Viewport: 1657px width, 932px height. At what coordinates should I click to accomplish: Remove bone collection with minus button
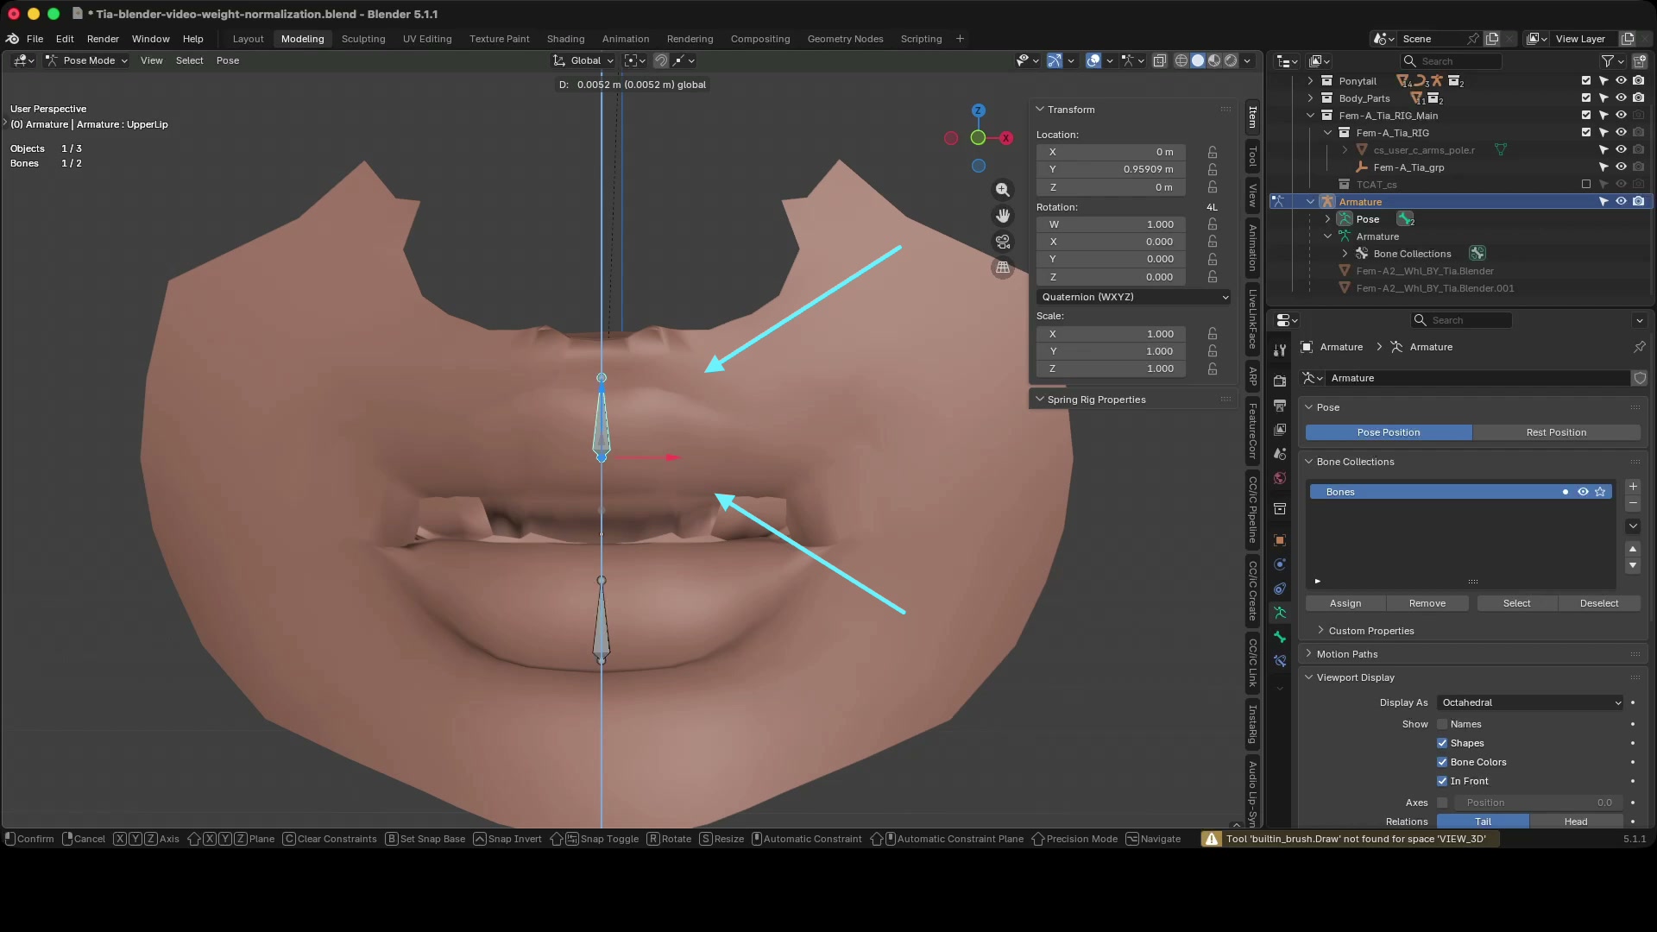click(x=1633, y=503)
